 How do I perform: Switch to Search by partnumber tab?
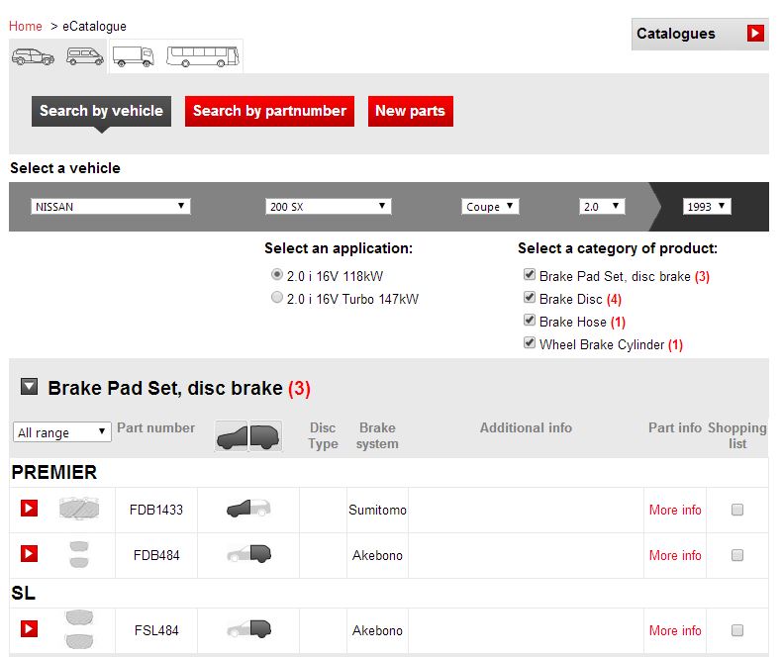pos(269,111)
